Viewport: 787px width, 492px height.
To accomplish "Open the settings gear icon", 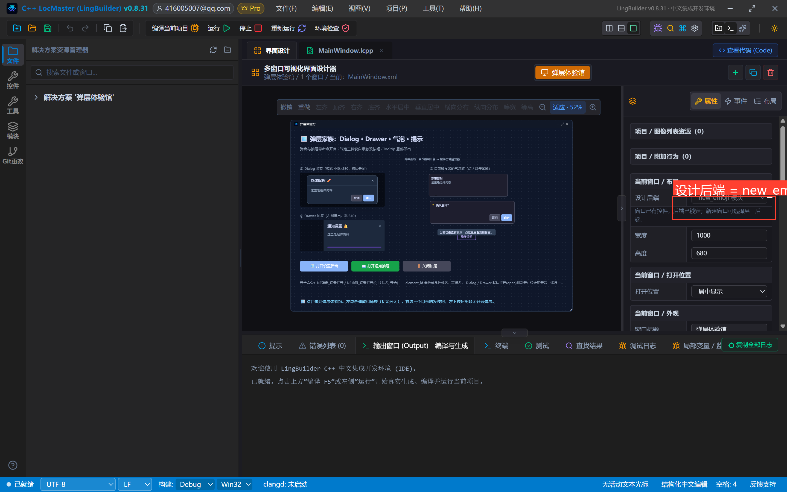I will (x=695, y=28).
